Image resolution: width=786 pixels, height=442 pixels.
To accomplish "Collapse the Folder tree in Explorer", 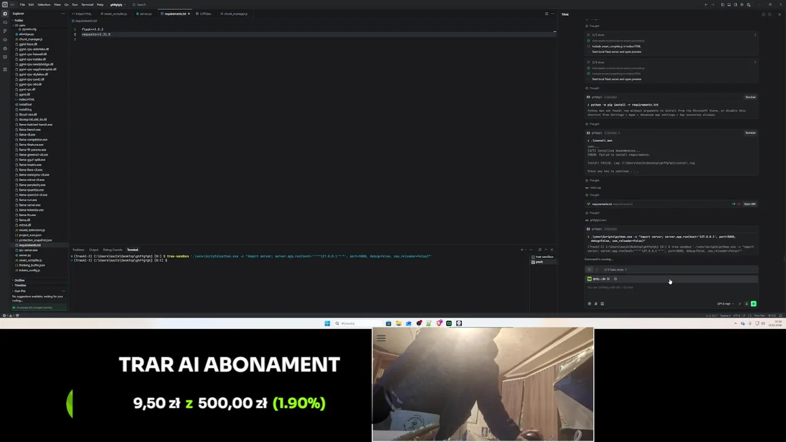I will [19, 20].
